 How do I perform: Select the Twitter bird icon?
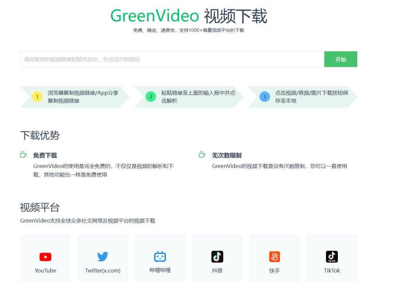103,257
